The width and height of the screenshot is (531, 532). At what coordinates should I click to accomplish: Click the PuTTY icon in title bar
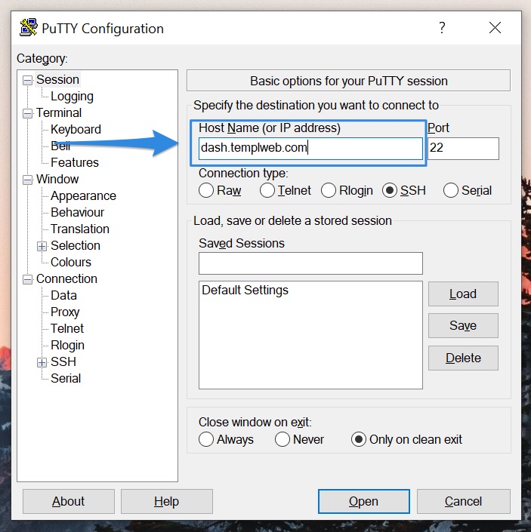29,28
